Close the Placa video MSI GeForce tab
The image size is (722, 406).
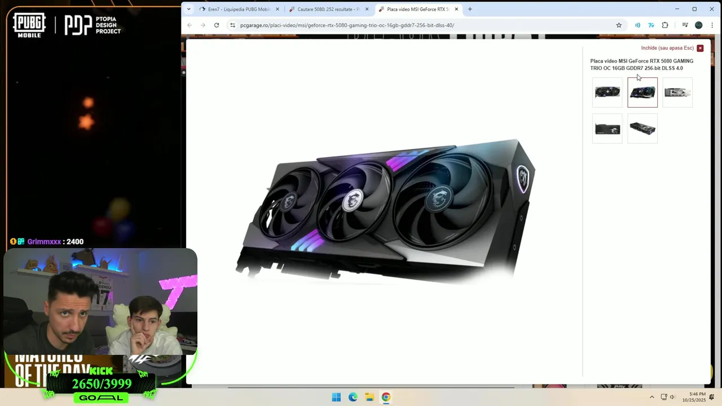click(456, 9)
